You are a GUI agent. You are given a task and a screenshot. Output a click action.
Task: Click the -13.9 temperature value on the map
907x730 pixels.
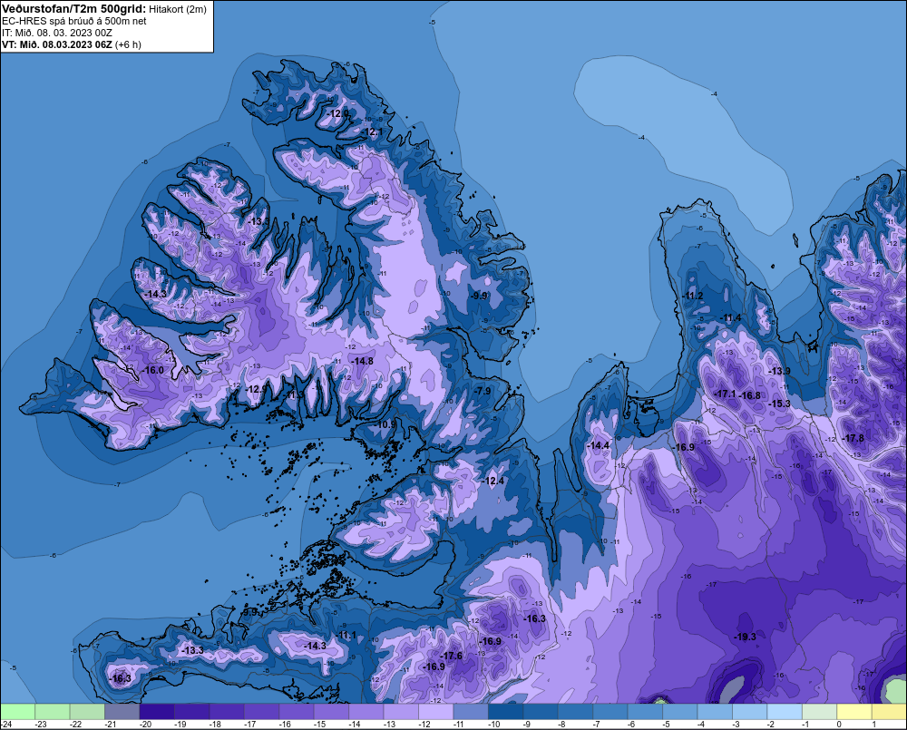pyautogui.click(x=780, y=372)
